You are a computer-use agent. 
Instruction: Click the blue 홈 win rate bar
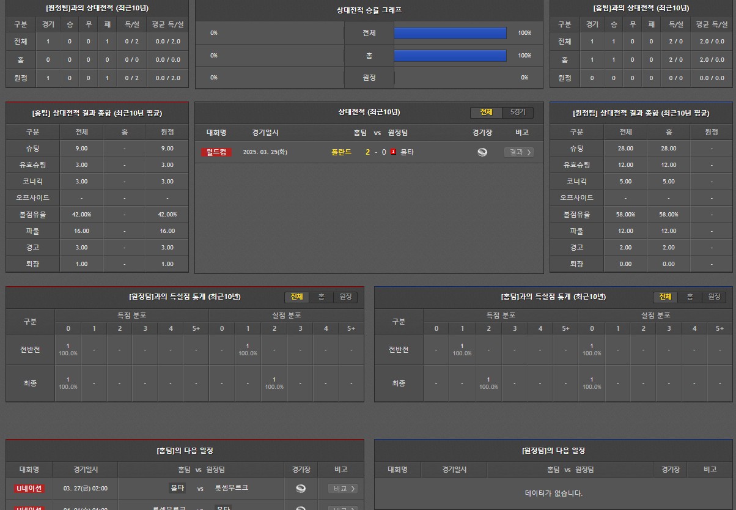tap(450, 56)
